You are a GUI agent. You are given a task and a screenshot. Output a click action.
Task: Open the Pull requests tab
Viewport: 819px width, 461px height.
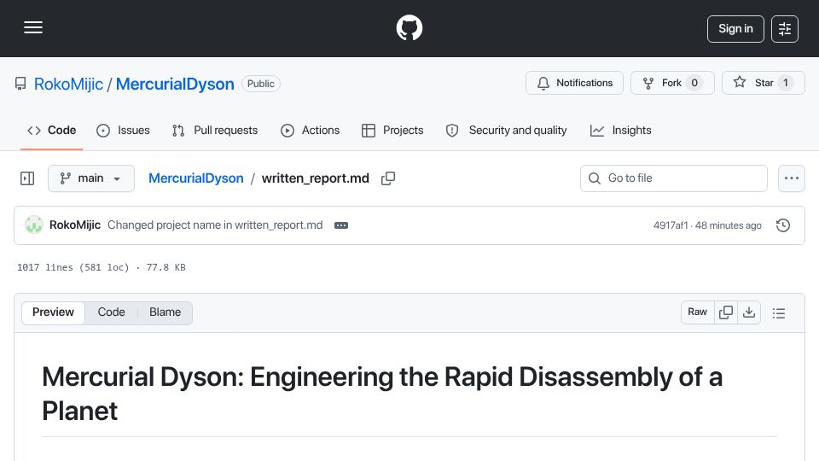point(215,130)
